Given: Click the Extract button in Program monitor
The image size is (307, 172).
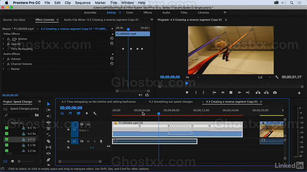Looking at the screenshot, I should click(x=266, y=92).
